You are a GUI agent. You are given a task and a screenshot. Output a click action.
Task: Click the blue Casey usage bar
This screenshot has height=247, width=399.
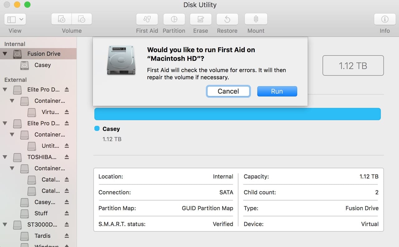[x=237, y=114]
